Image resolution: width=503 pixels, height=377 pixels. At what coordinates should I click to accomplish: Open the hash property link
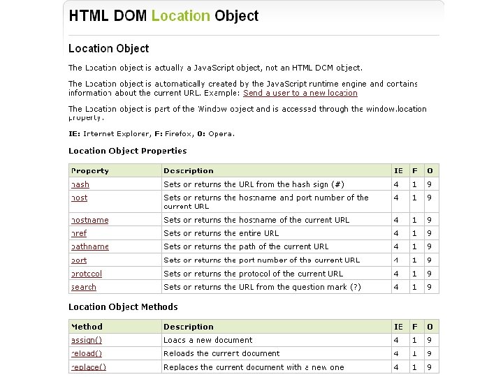click(80, 184)
